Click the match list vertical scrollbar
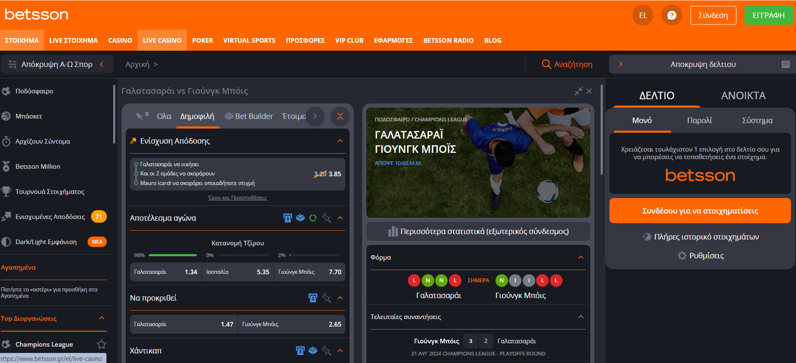The height and width of the screenshot is (363, 796). [602, 130]
